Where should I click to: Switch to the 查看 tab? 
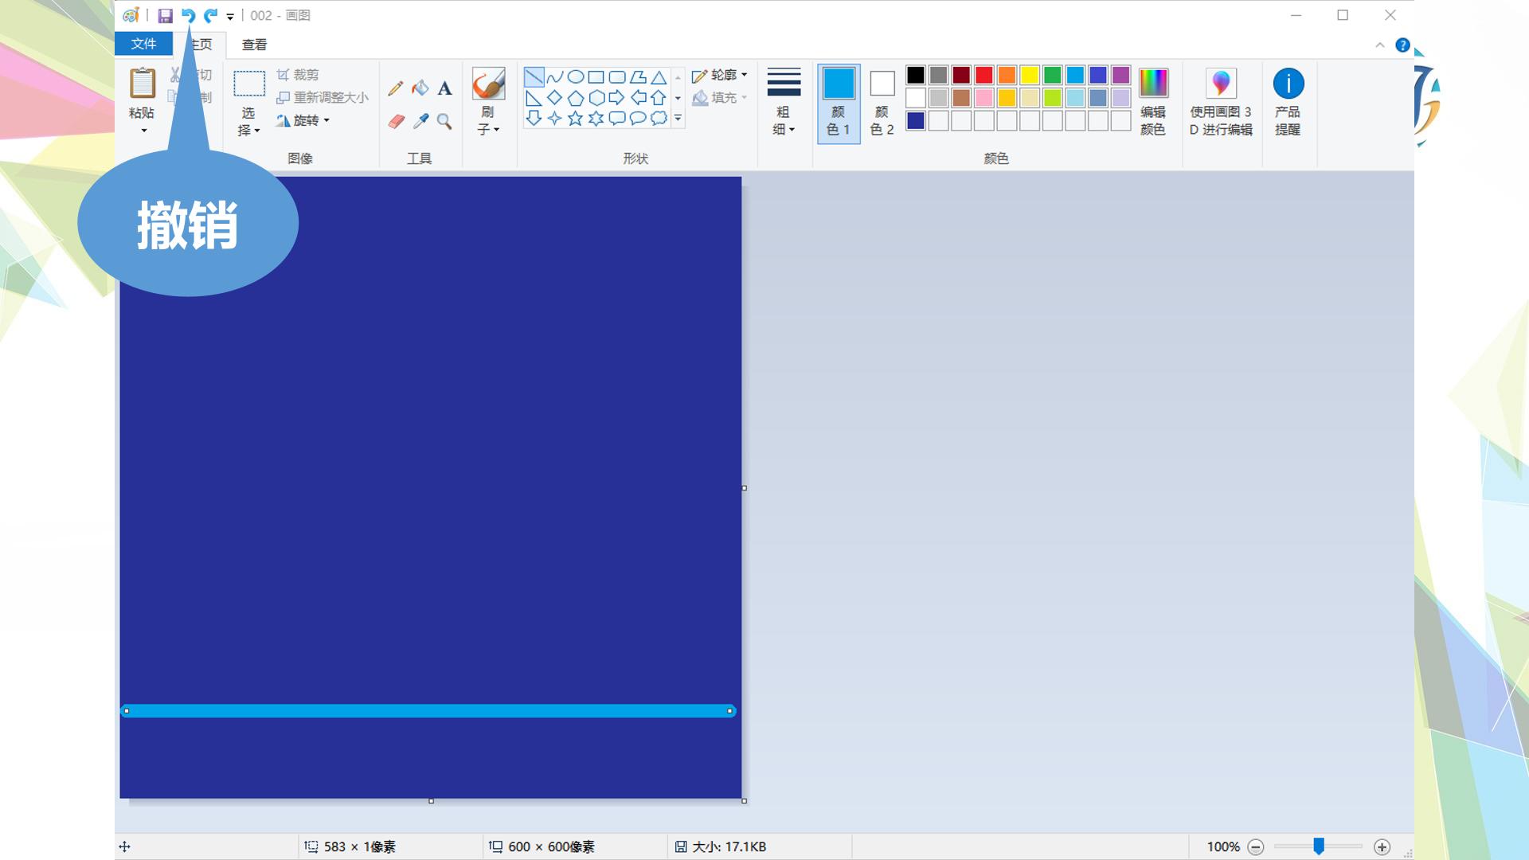254,45
